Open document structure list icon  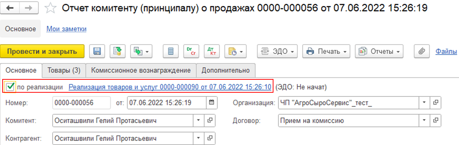click(171, 52)
